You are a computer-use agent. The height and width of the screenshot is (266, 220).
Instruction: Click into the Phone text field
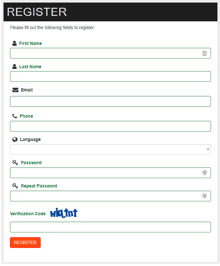click(x=110, y=126)
